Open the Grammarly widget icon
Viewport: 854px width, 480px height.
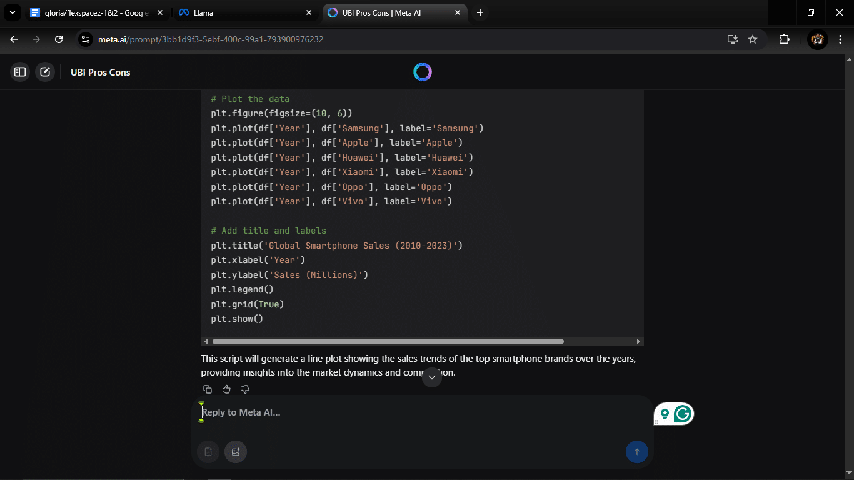point(683,414)
